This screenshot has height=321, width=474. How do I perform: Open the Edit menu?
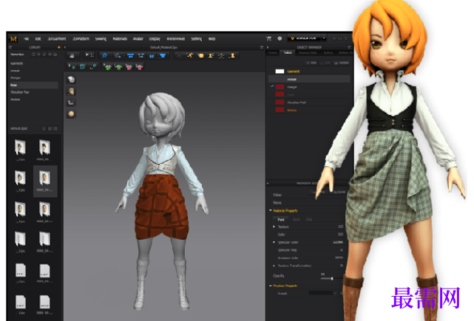click(38, 39)
